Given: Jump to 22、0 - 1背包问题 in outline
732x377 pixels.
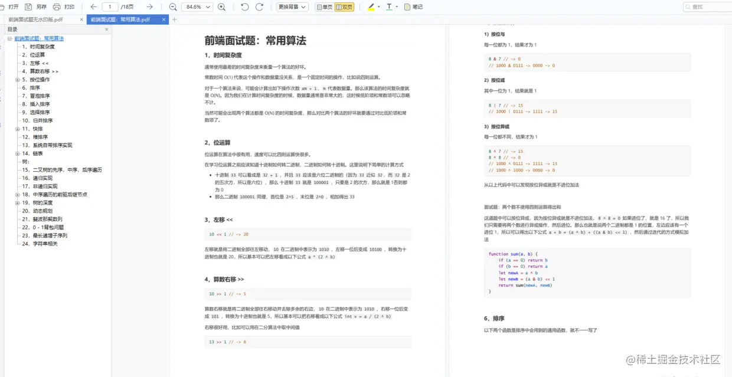Looking at the screenshot, I should (x=43, y=227).
